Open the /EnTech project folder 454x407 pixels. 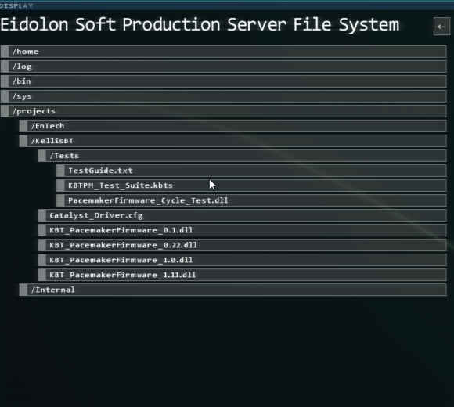(232, 126)
